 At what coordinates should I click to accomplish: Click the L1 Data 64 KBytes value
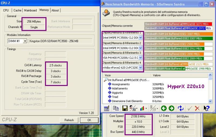pyautogui.click(x=183, y=116)
